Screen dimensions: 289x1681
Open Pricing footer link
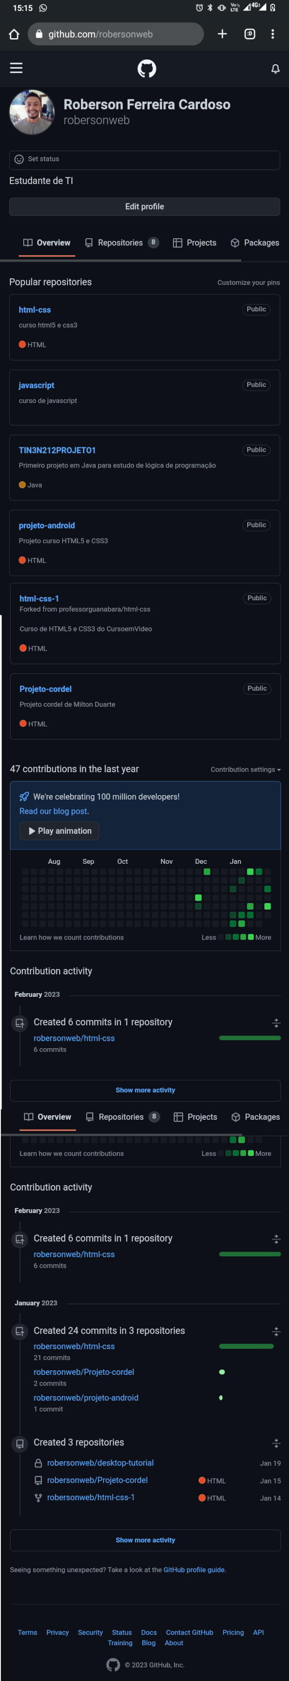[x=233, y=1633]
